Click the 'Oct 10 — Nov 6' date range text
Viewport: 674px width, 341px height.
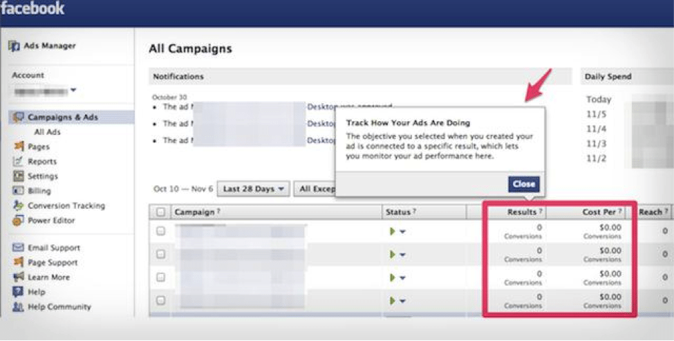[x=183, y=189]
